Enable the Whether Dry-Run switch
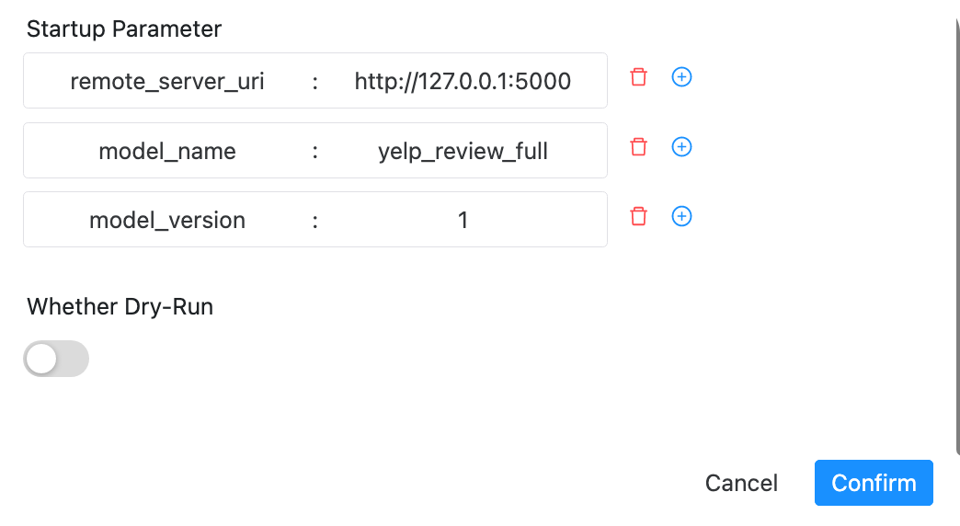Viewport: 960px width, 526px height. tap(56, 359)
